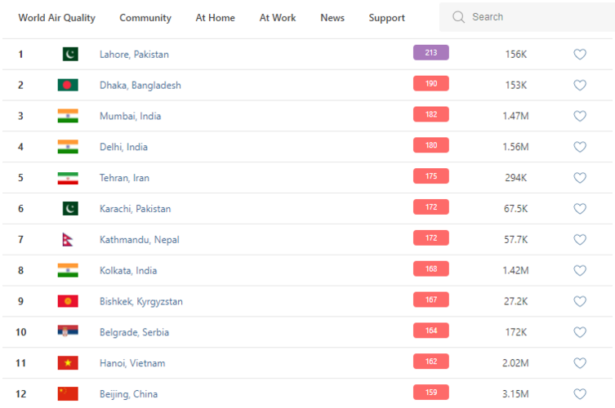615x408 pixels.
Task: Open the Mumbai, India city link
Action: click(x=130, y=117)
